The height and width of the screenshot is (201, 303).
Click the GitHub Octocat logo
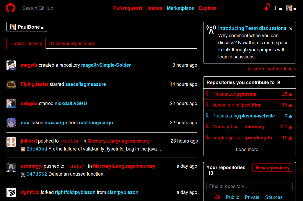[x=10, y=8]
